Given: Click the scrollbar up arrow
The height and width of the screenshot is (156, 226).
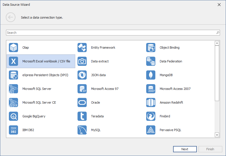Looking at the screenshot, I should tap(217, 43).
